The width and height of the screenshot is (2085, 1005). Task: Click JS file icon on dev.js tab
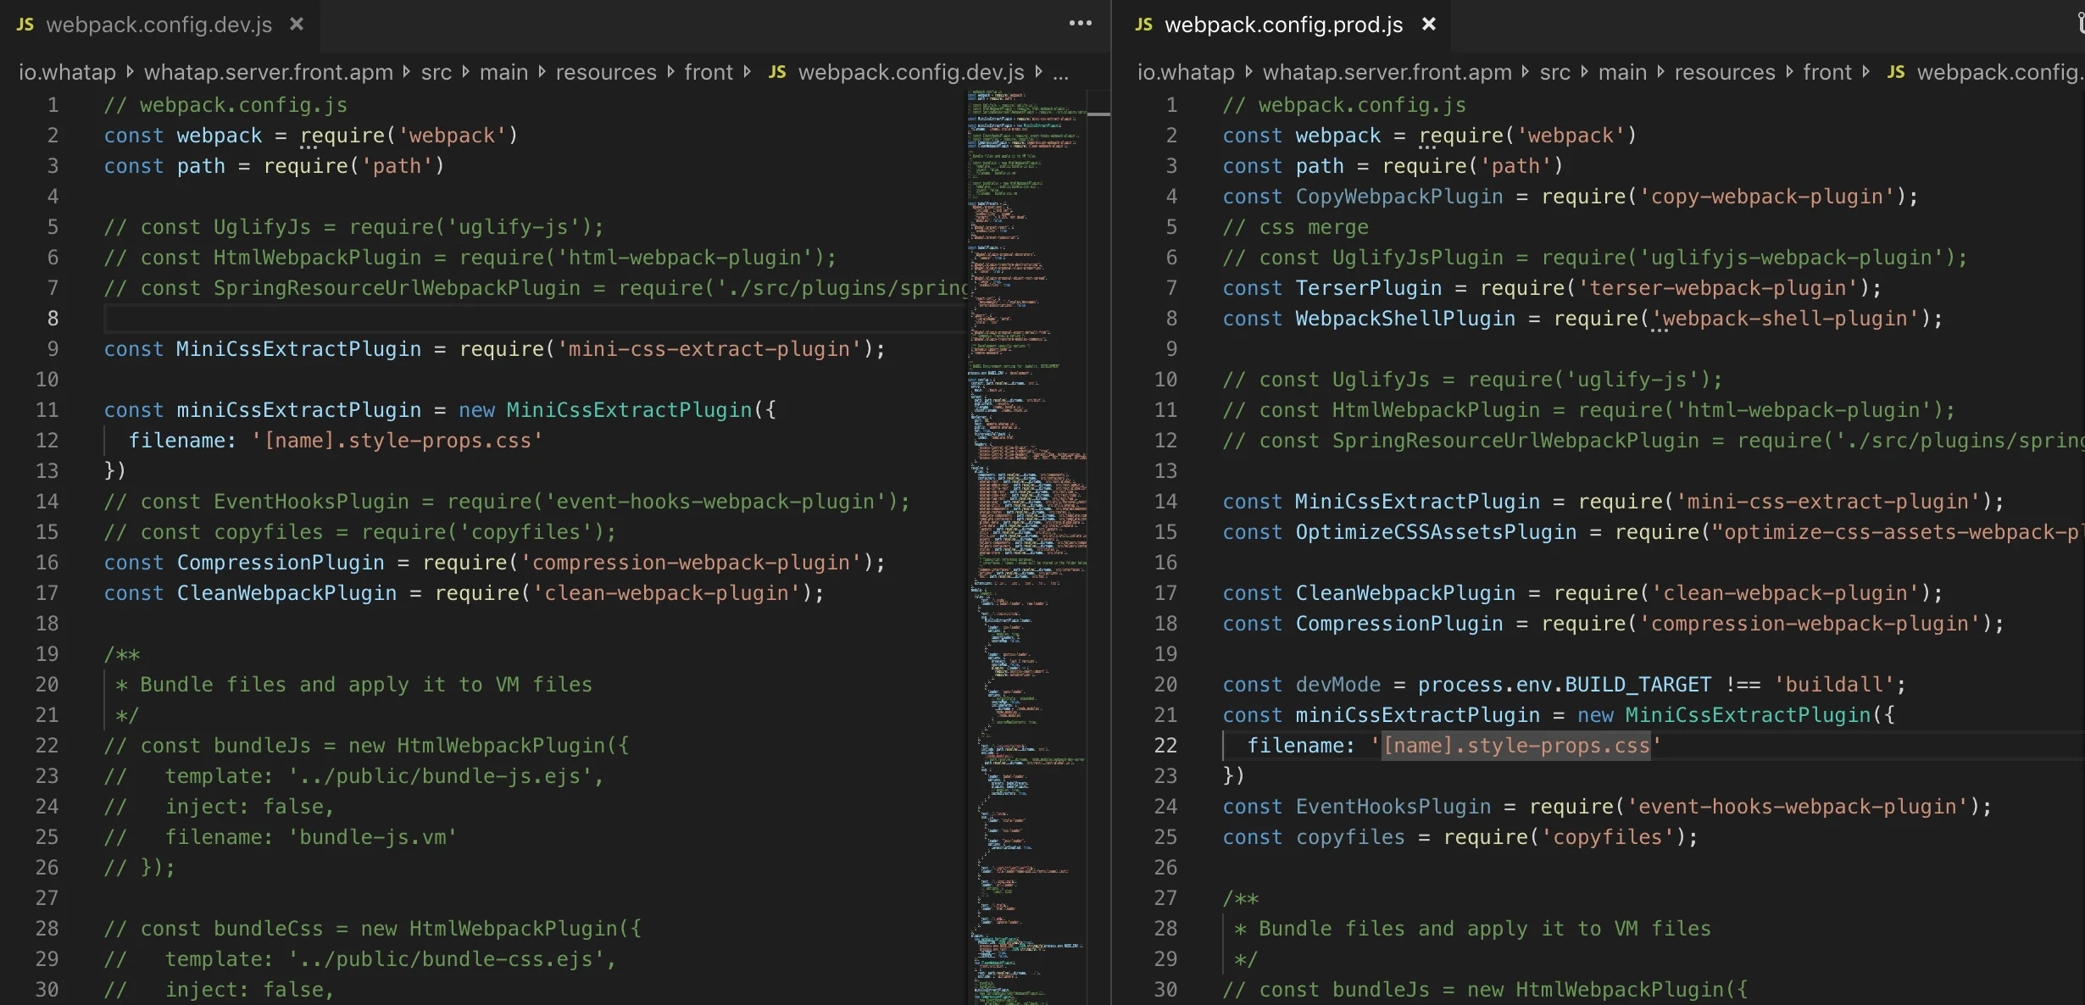(25, 25)
